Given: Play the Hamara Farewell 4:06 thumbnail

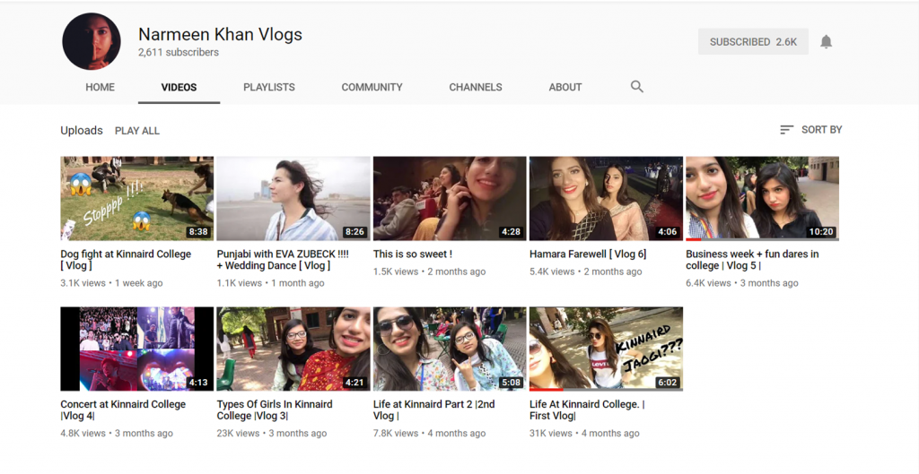Looking at the screenshot, I should (606, 198).
